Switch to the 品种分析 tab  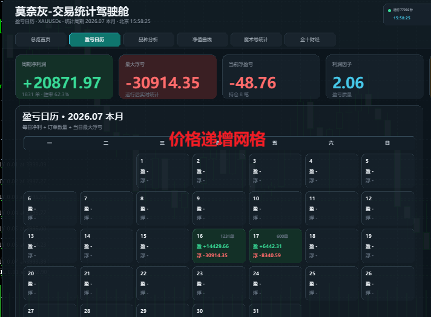pos(148,39)
